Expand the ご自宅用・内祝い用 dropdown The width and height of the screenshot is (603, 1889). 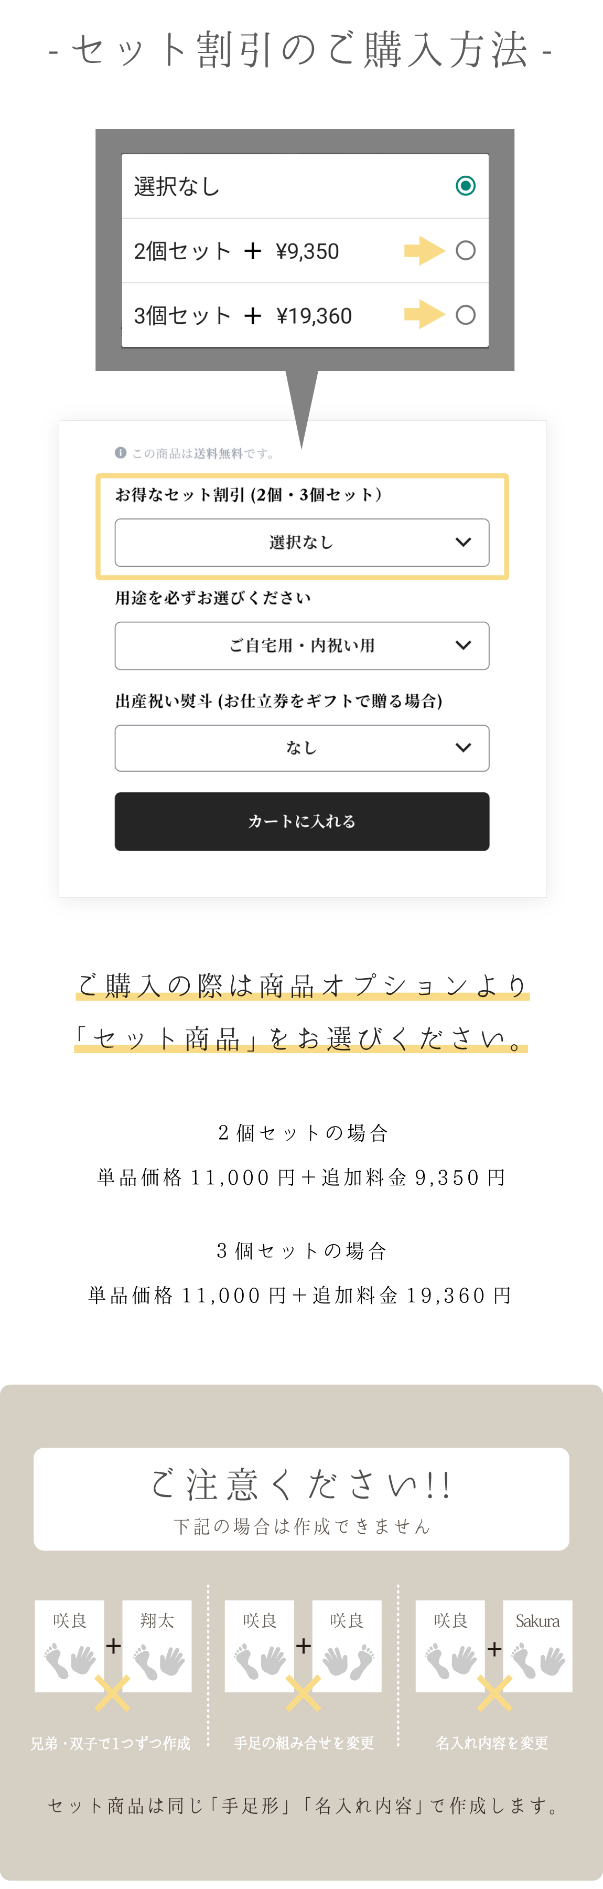click(x=302, y=645)
